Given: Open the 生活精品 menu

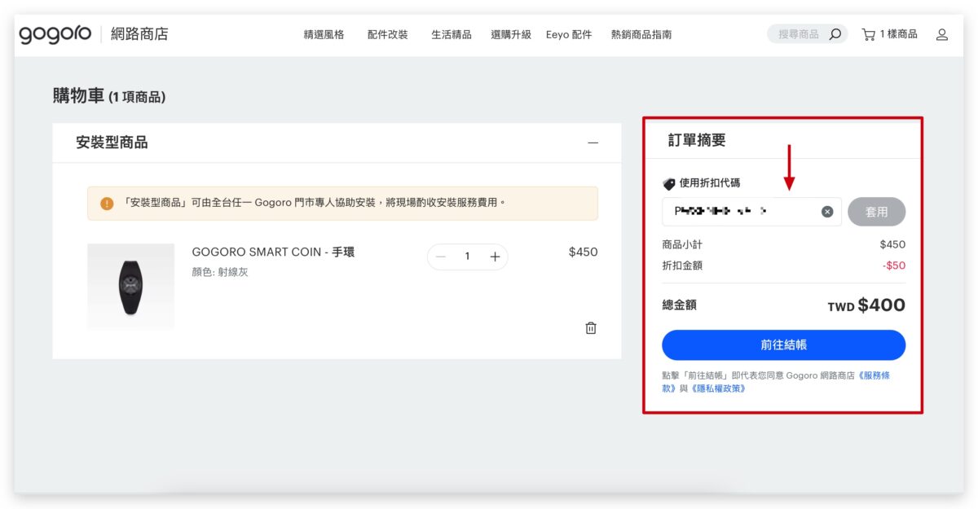Looking at the screenshot, I should tap(452, 34).
